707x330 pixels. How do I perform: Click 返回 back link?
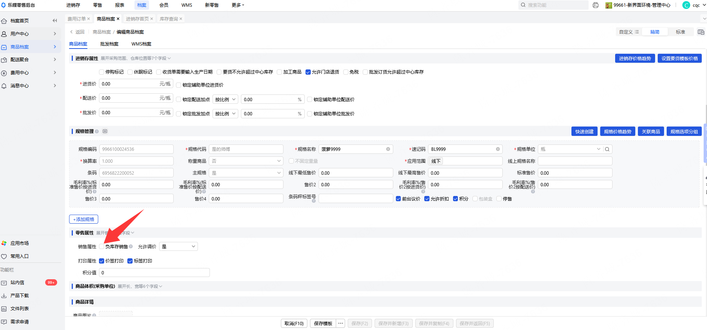point(77,32)
